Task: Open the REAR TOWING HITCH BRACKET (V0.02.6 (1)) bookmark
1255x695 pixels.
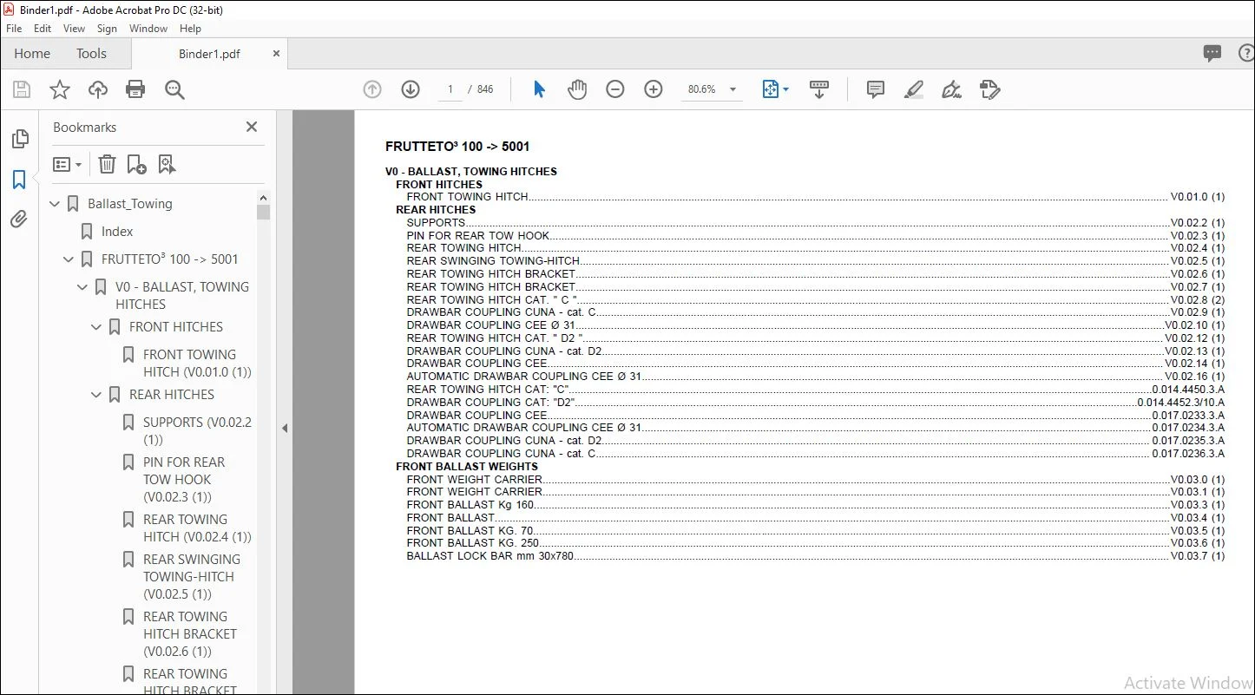Action: click(190, 634)
